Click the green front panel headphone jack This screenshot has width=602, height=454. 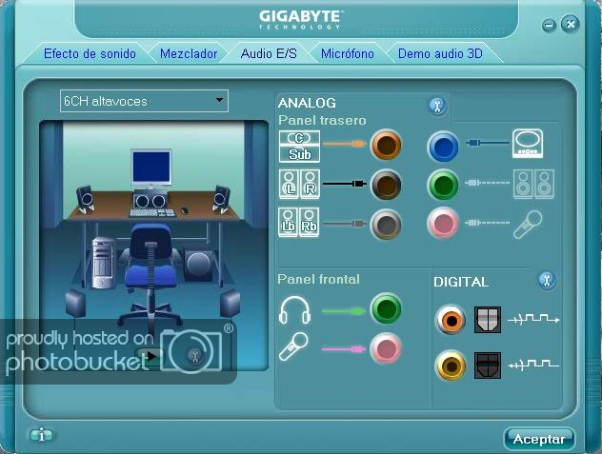386,309
